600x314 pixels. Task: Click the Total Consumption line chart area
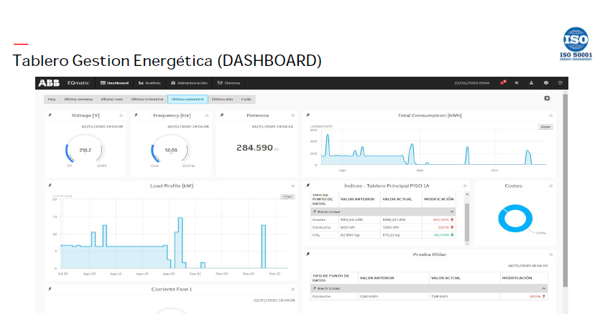point(433,148)
